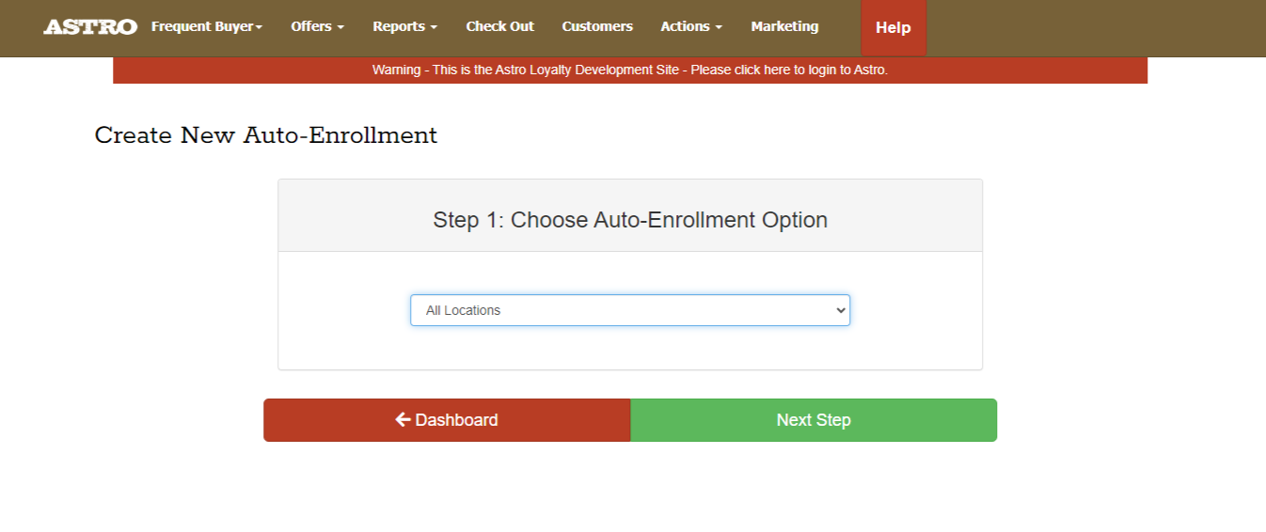This screenshot has height=532, width=1266.
Task: Click the Create New Auto-Enrollment heading
Action: (x=266, y=135)
